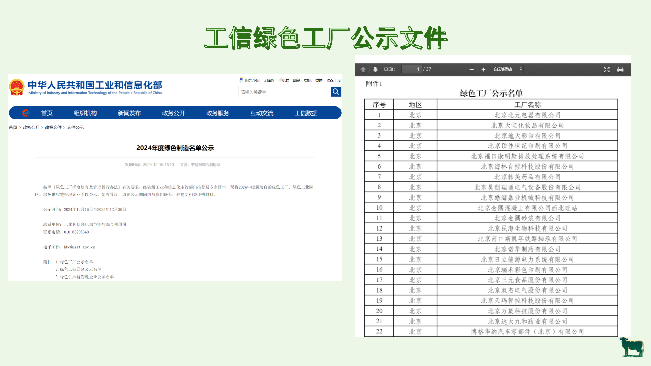Viewport: 651px width, 366px height.
Task: Click 政务公开 in the breadcrumb
Action: tap(31, 127)
